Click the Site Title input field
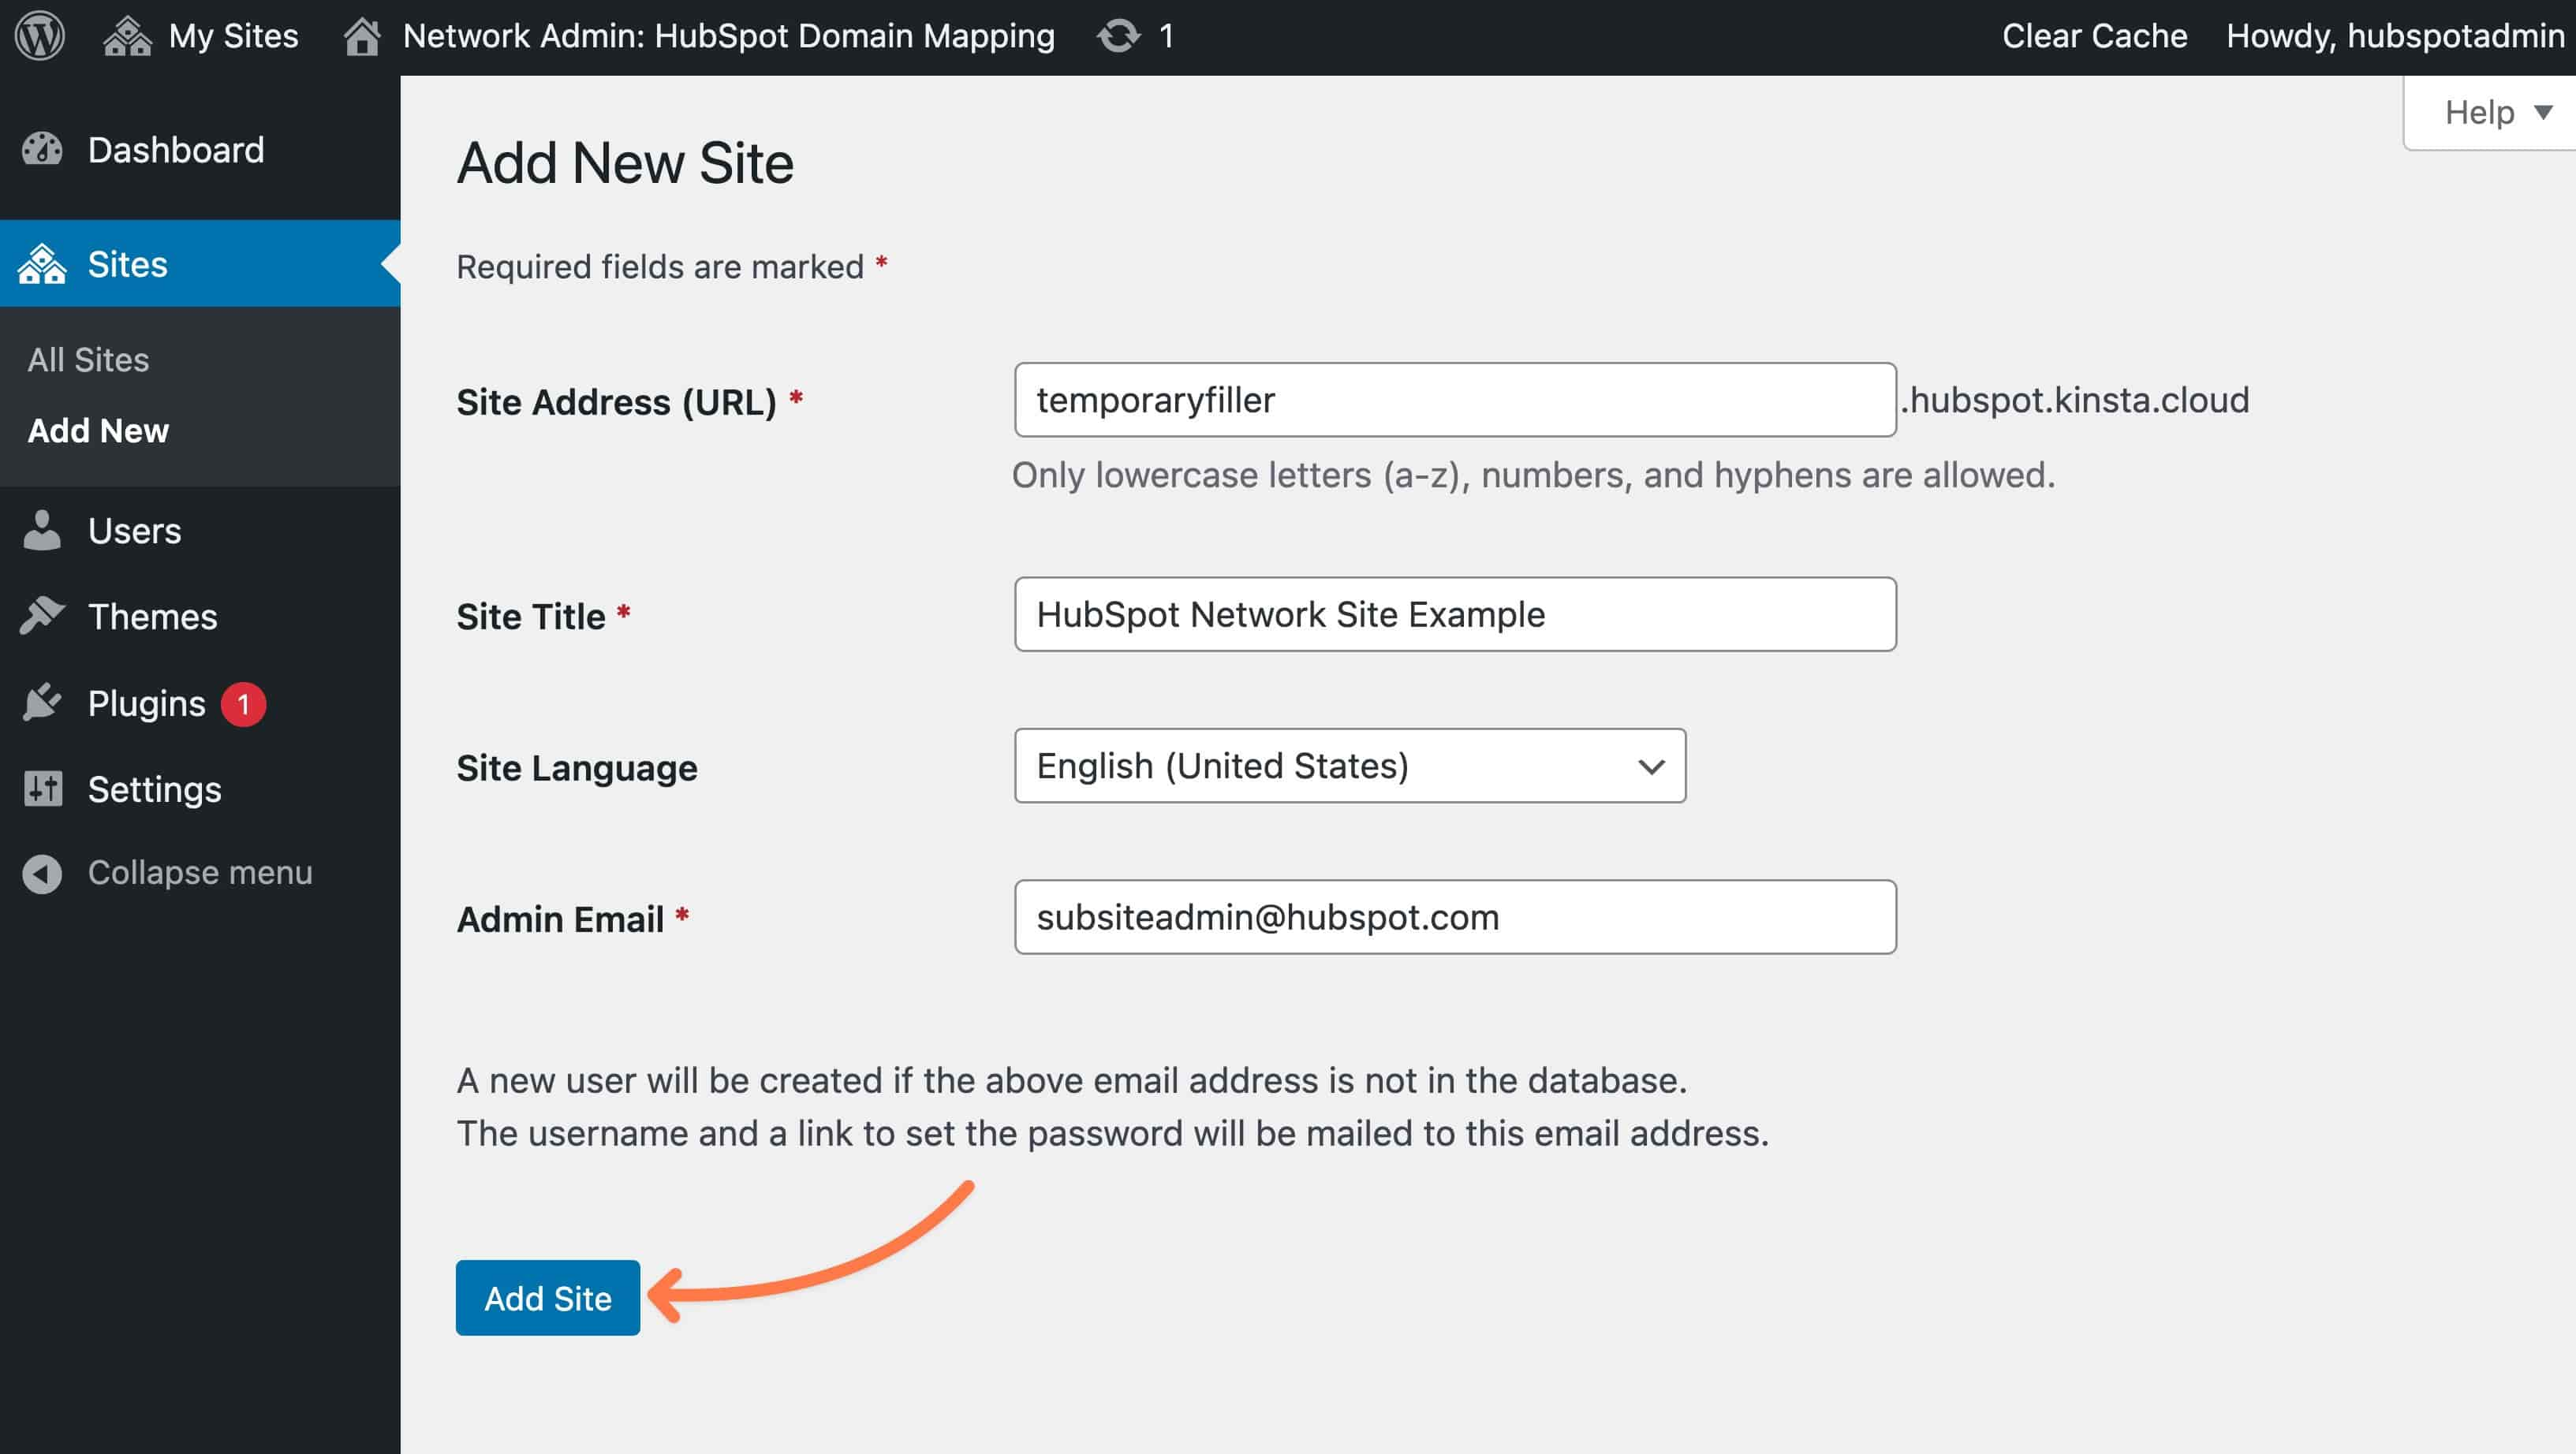 [1454, 613]
